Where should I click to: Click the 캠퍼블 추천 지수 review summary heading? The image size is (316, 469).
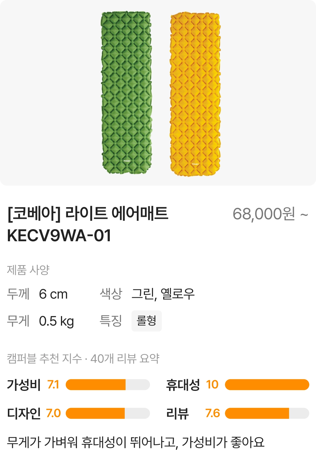point(83,358)
